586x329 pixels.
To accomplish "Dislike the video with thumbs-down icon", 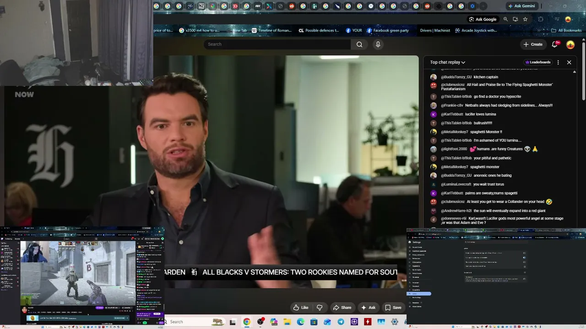I will click(x=320, y=308).
